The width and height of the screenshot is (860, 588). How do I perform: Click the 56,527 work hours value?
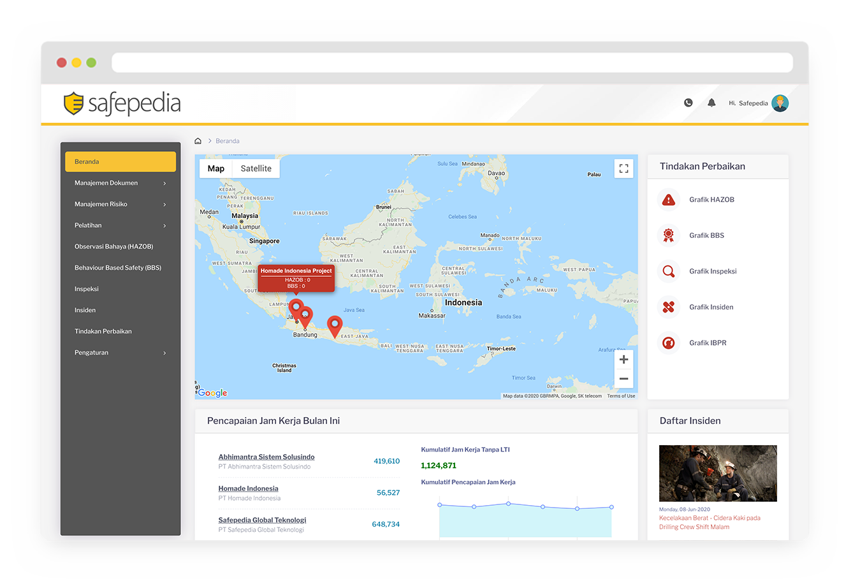click(388, 493)
